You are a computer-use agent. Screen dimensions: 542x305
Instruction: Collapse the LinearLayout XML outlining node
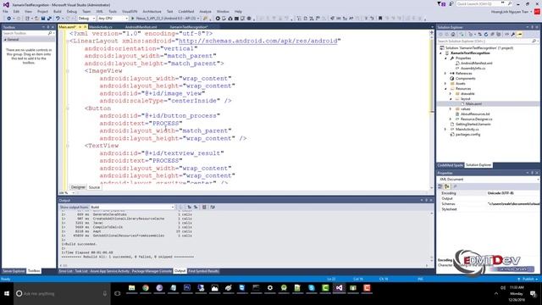click(x=68, y=42)
